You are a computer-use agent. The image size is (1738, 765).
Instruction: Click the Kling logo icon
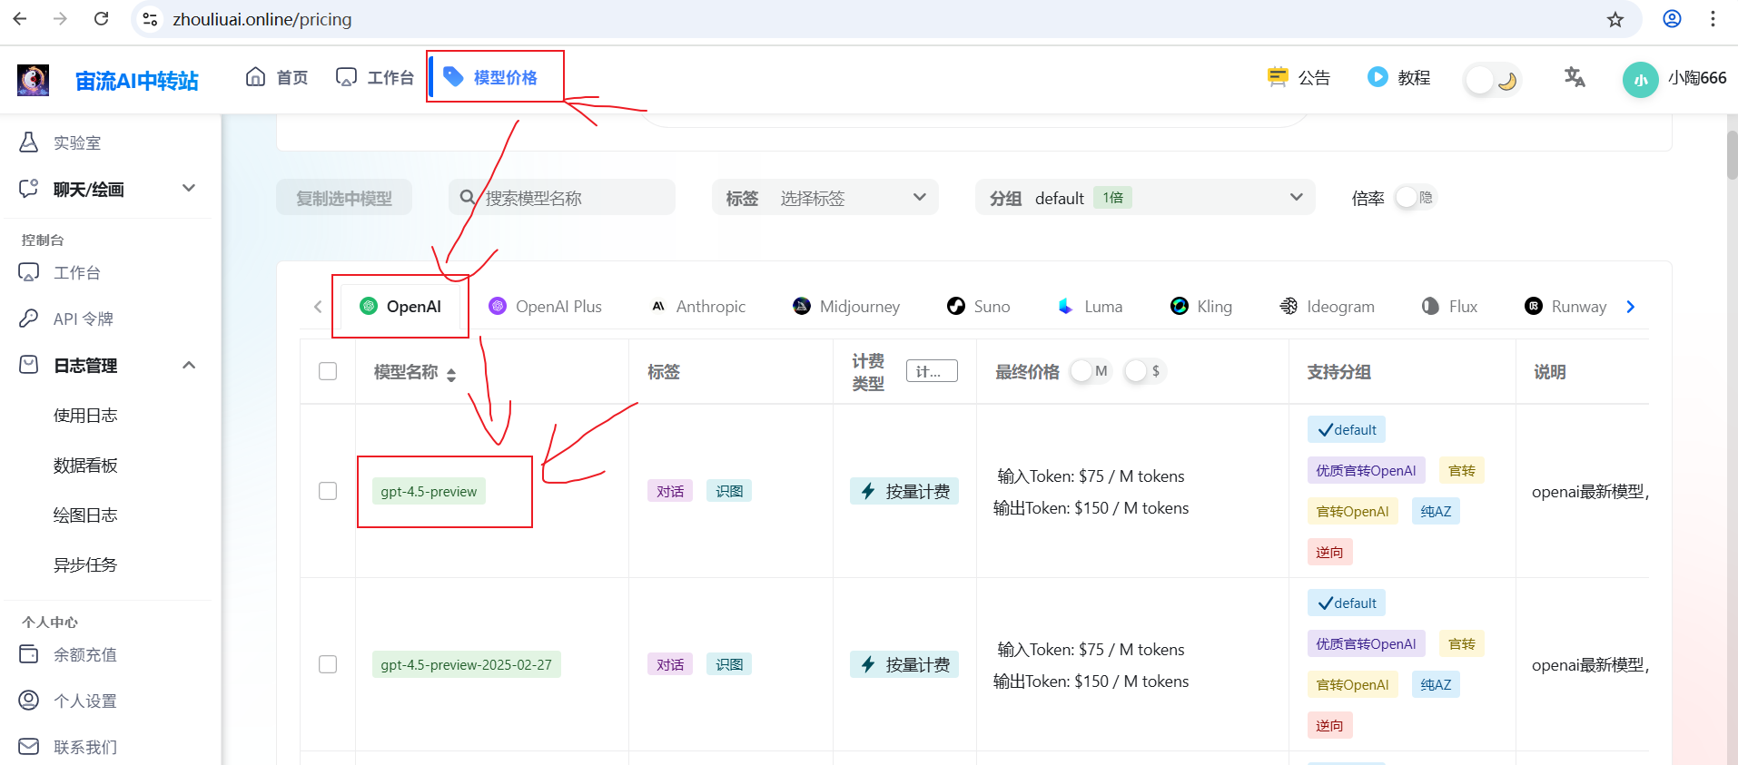click(1180, 306)
